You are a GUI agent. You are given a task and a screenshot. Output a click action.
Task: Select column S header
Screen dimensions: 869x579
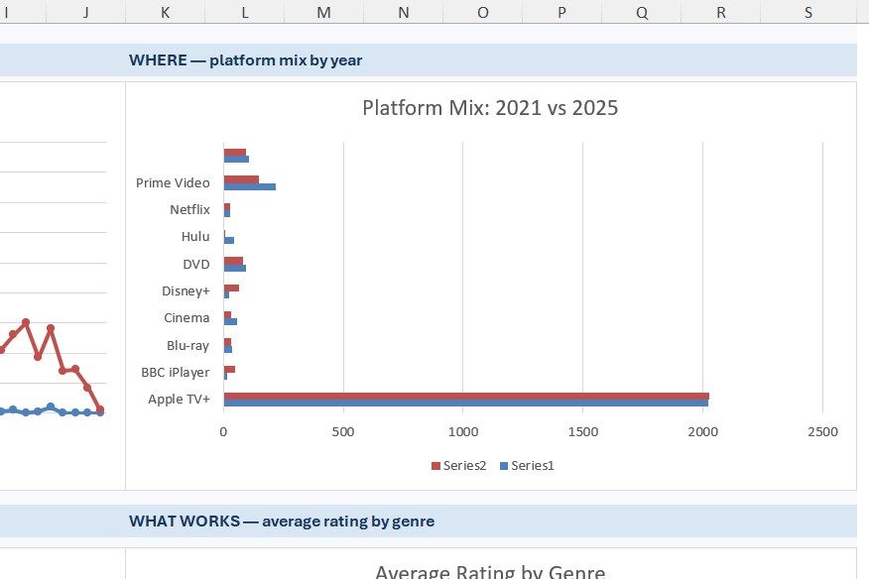click(x=808, y=12)
